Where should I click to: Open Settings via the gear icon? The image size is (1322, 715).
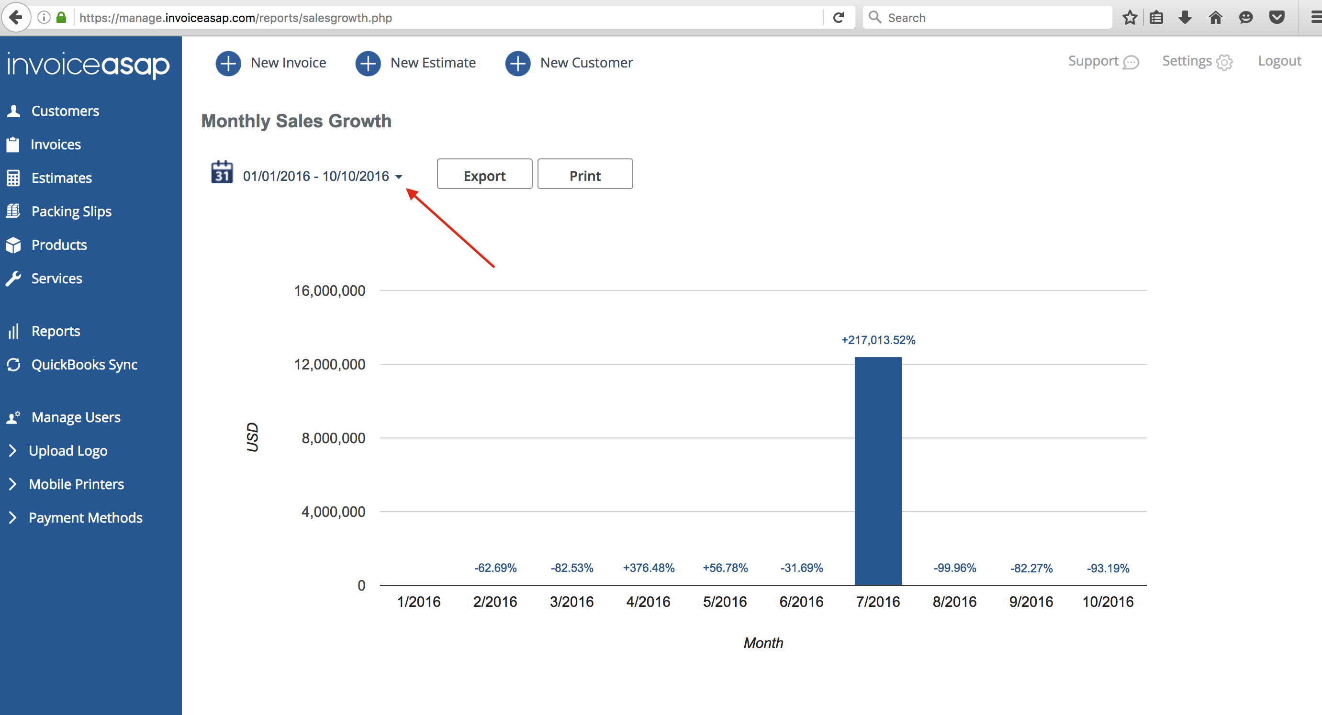[1224, 62]
